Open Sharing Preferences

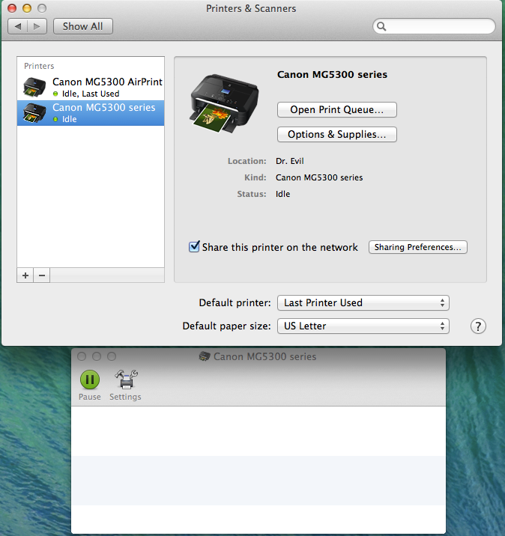(x=418, y=247)
